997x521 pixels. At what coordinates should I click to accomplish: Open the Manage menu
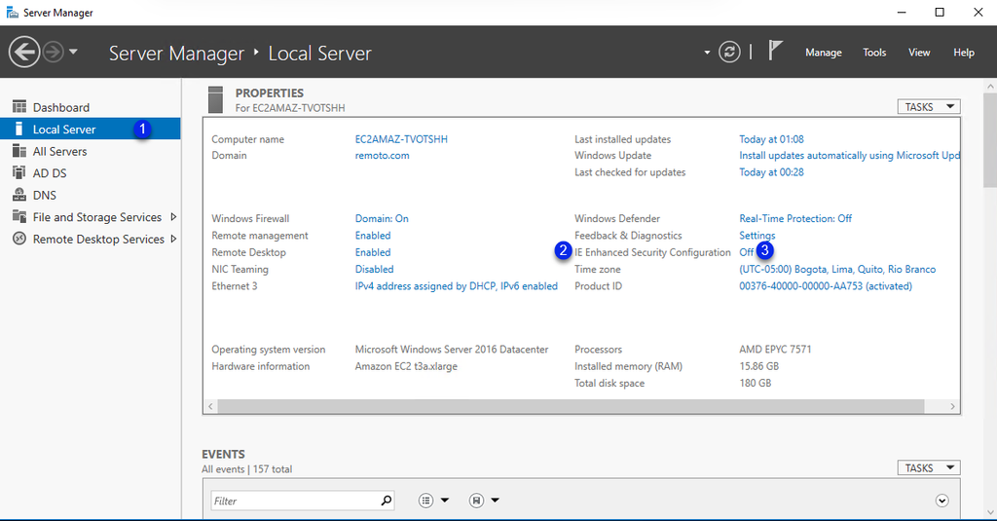tap(824, 53)
